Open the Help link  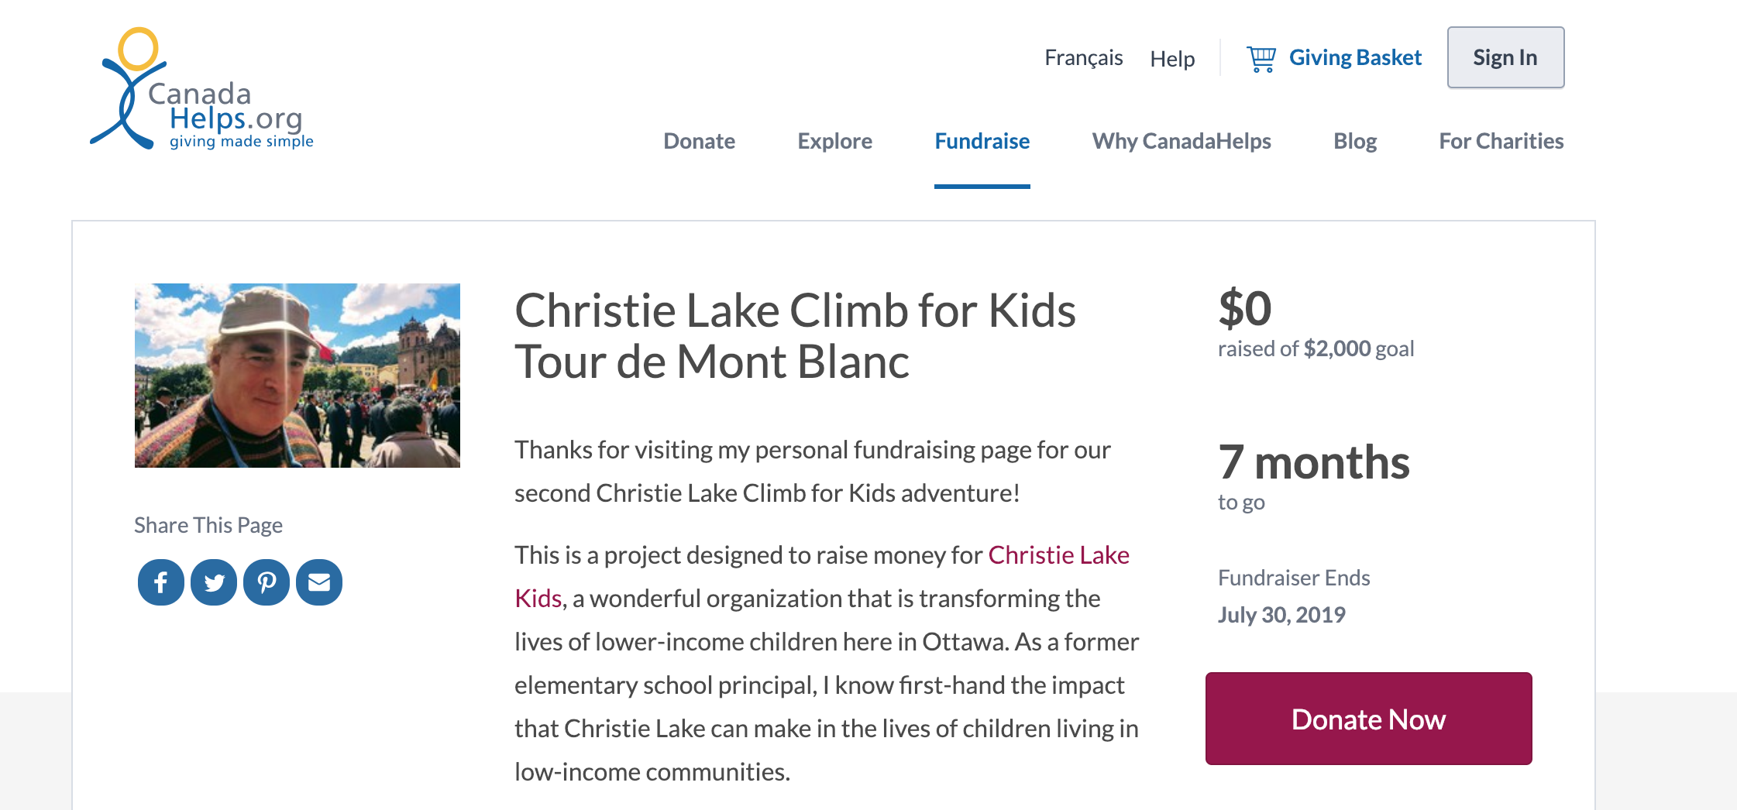pyautogui.click(x=1172, y=59)
